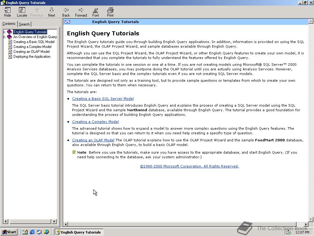This screenshot has height=236, width=314.
Task: Click the Hide toolbar button
Action: (7, 12)
